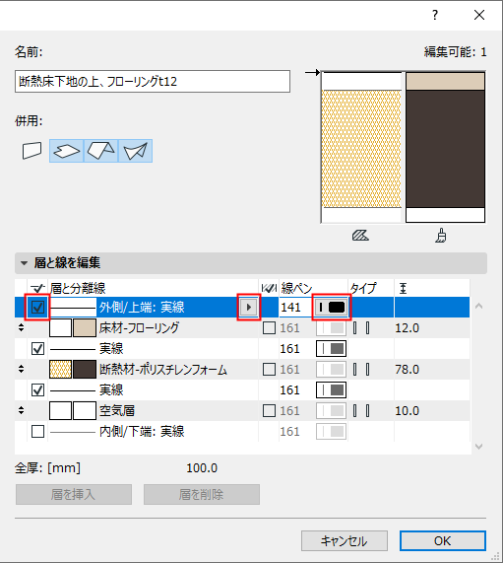Toggle end-line checkbox for 断熱材-ポリスチレンフォーム
Screen dimensions: 503x563
pos(269,369)
